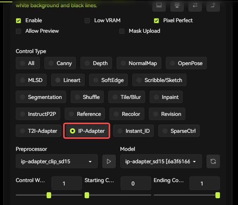The height and width of the screenshot is (205, 238).
Task: Select the Depth control type
Action: (x=96, y=63)
